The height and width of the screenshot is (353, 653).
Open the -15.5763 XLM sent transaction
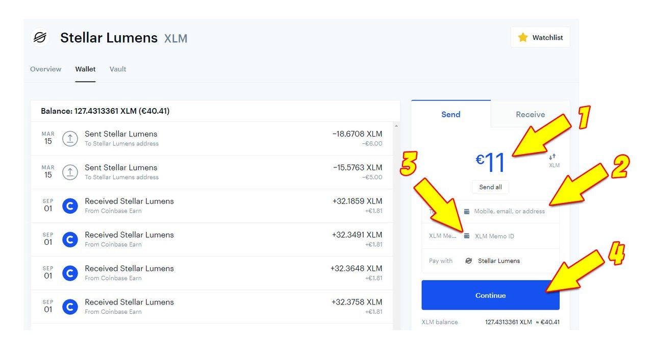[212, 172]
